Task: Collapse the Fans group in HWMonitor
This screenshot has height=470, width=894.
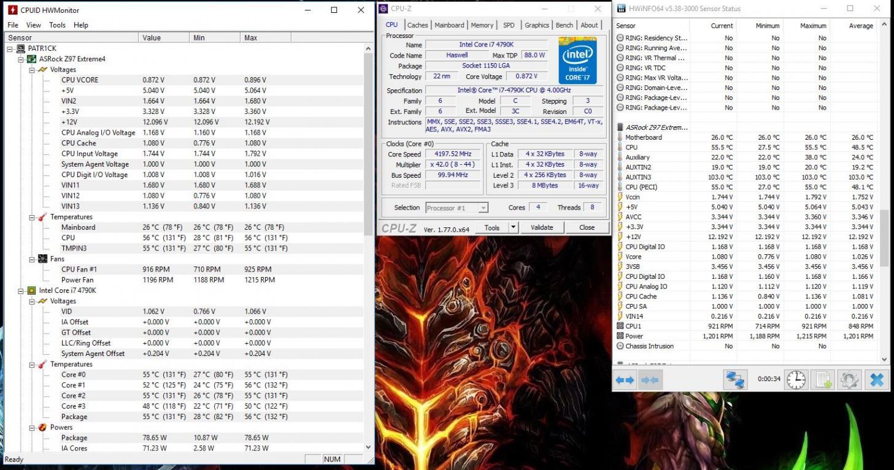Action: 32,259
